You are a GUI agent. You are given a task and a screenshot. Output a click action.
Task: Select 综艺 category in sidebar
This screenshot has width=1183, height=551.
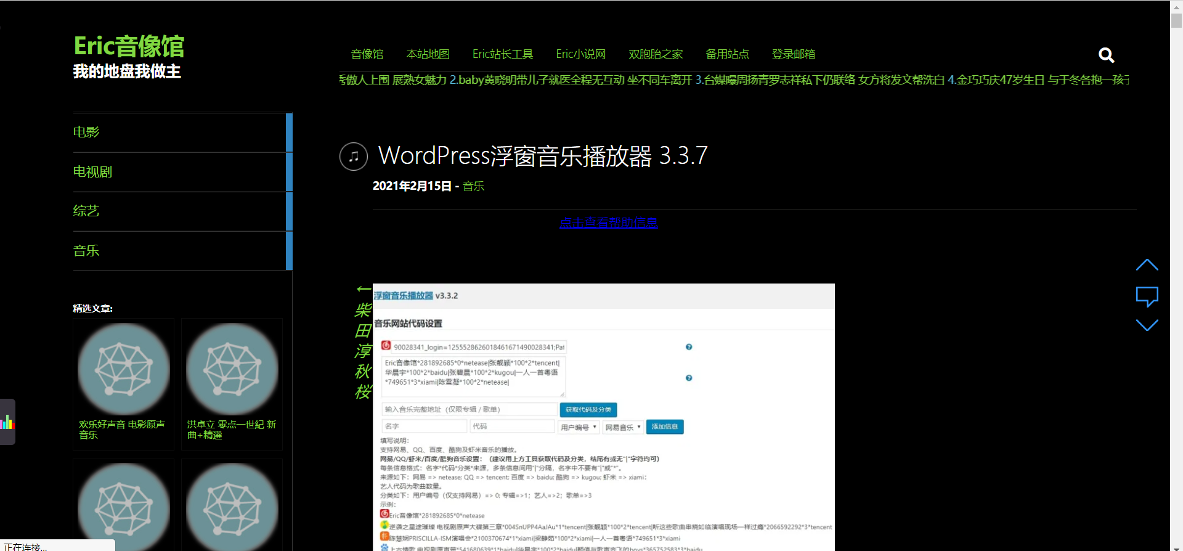[182, 211]
